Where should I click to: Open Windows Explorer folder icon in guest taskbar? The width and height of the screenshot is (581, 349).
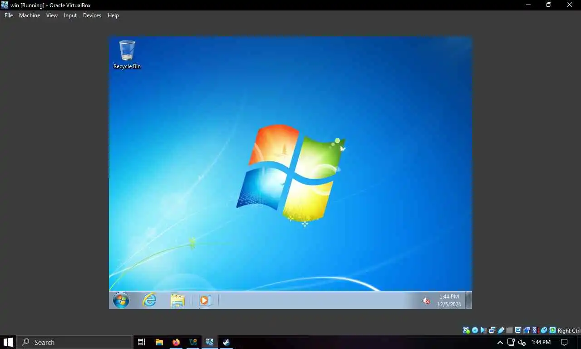pos(177,300)
